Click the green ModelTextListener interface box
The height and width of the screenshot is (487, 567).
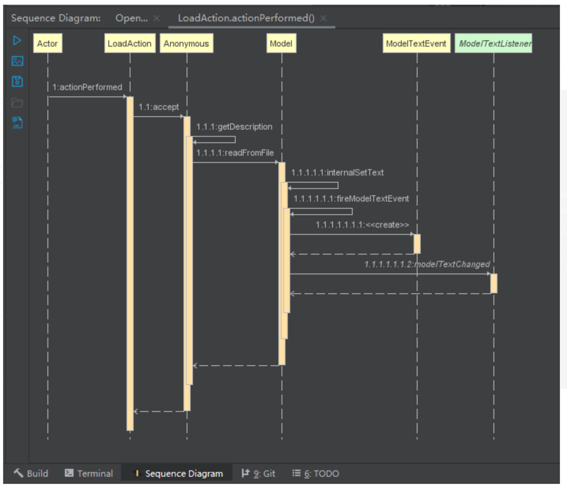[493, 43]
